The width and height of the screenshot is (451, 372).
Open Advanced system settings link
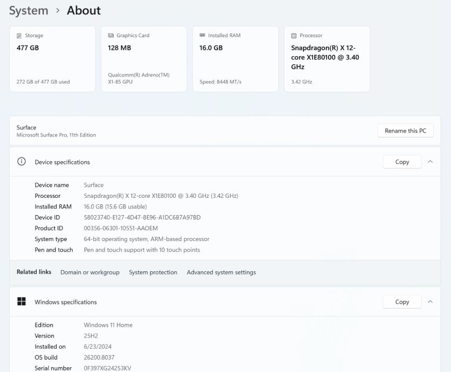point(221,272)
